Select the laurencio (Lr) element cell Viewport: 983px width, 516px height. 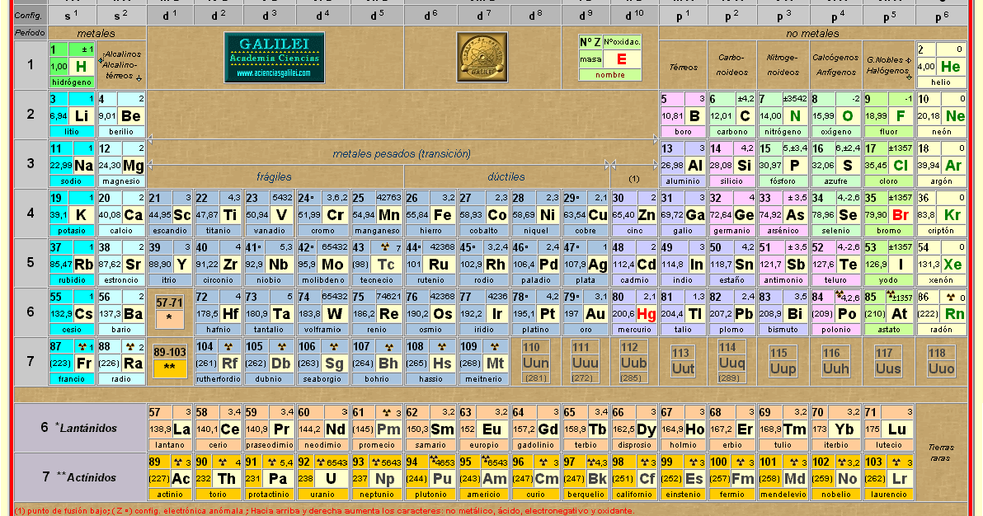[x=888, y=477]
